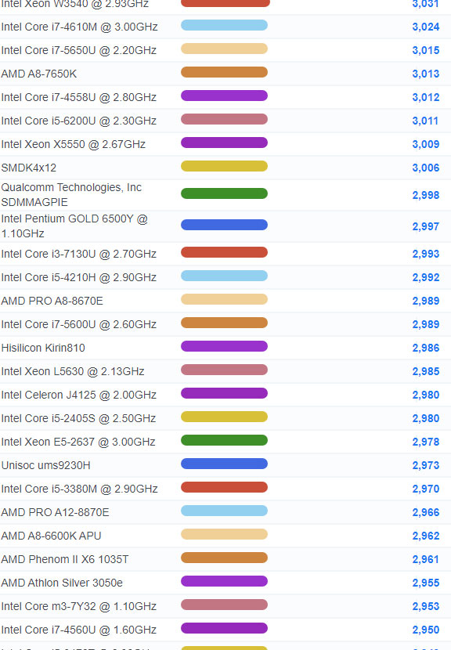Click score 3,013 for AMD A8-7650K
The height and width of the screenshot is (650, 451).
[426, 74]
